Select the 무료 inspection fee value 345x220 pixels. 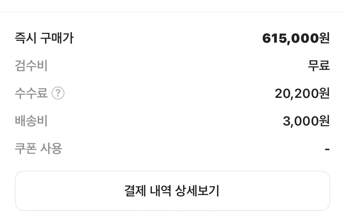[319, 66]
